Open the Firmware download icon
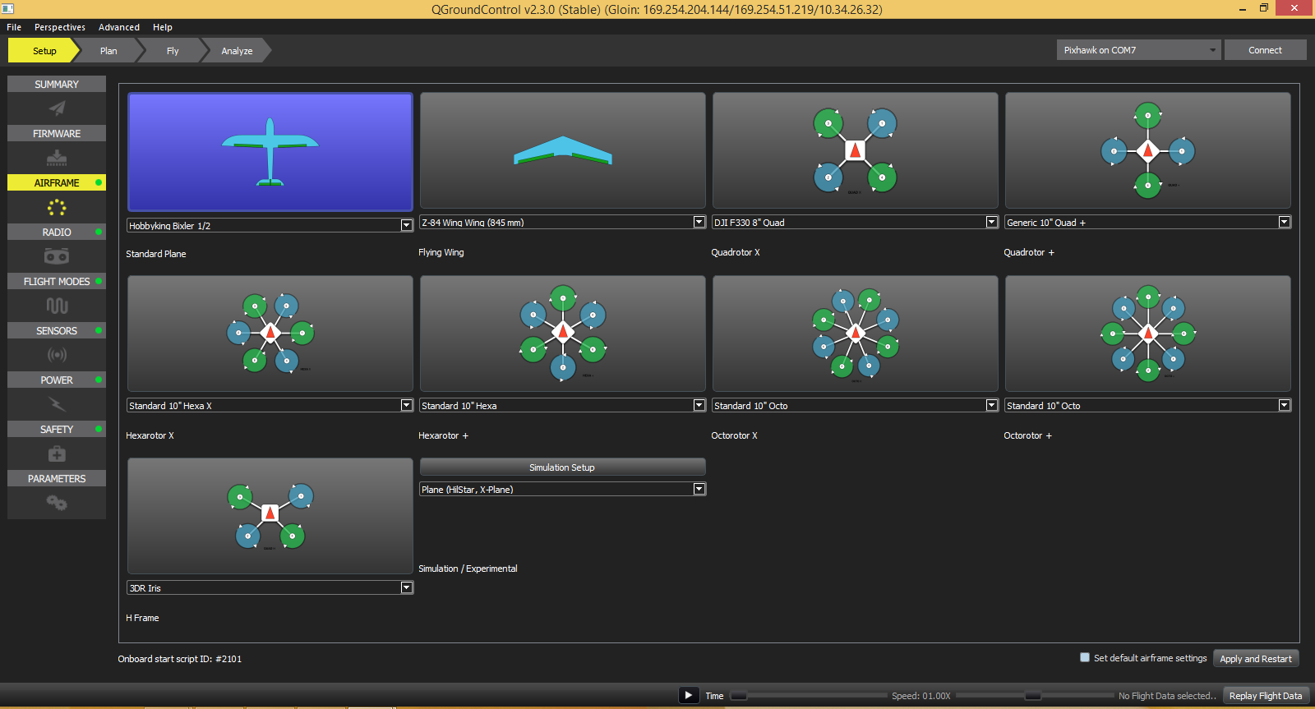 (57, 158)
